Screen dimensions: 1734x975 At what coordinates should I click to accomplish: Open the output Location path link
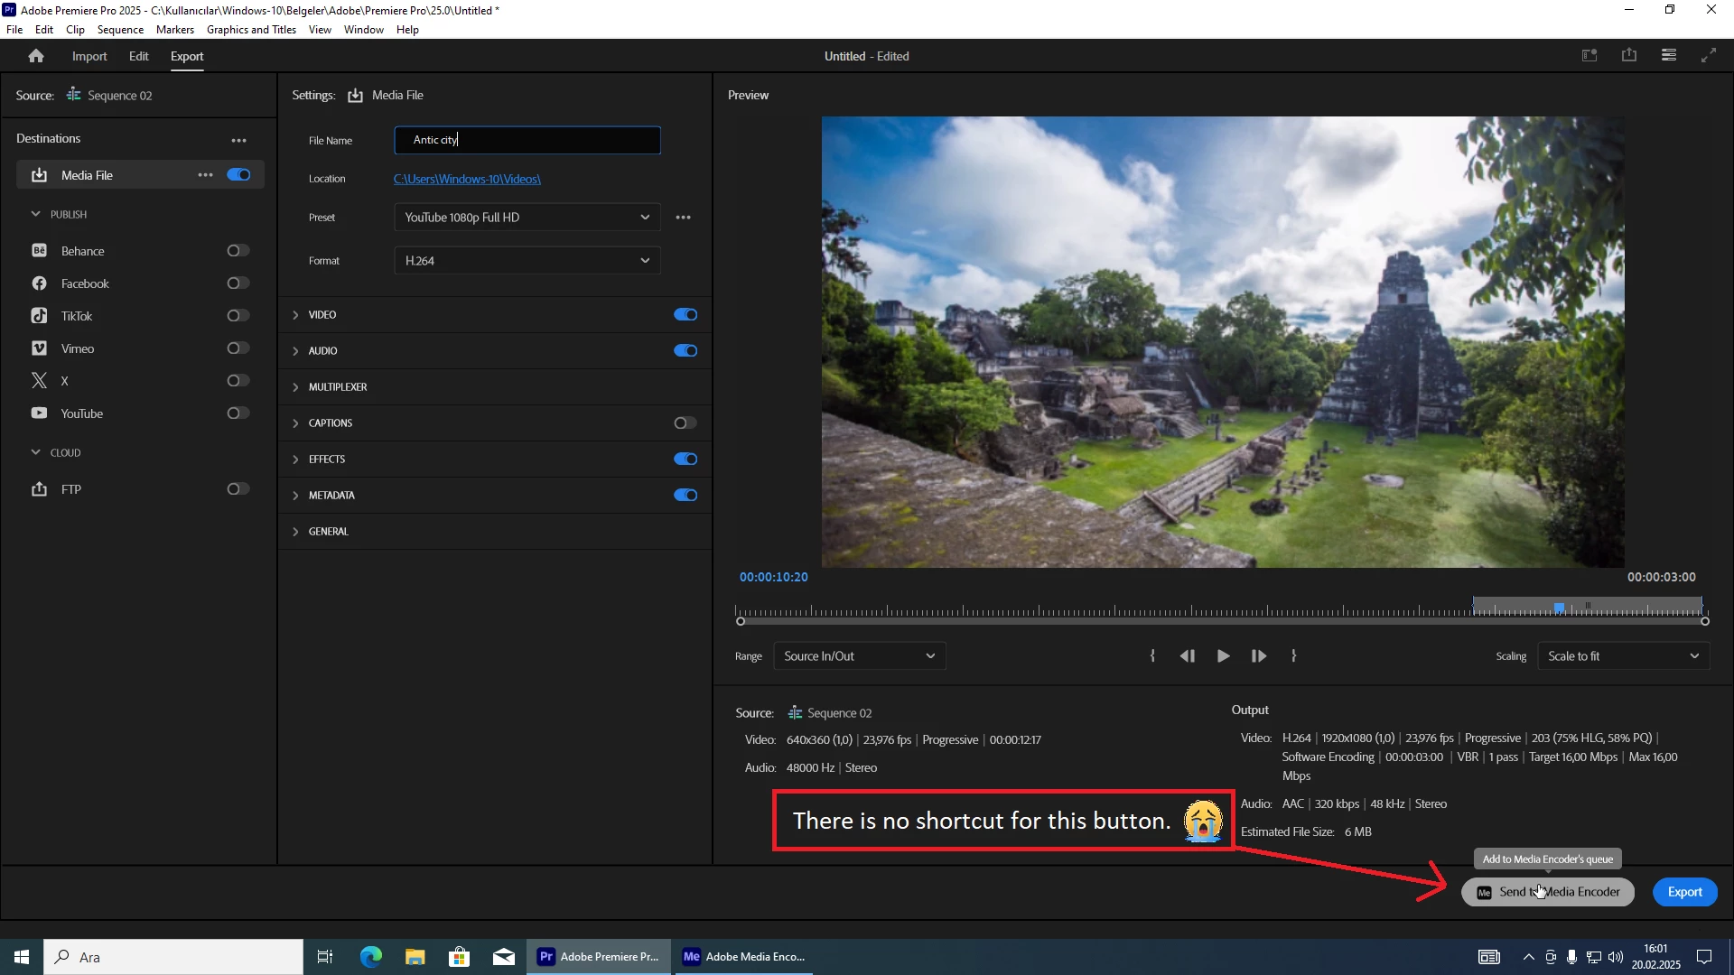467,179
